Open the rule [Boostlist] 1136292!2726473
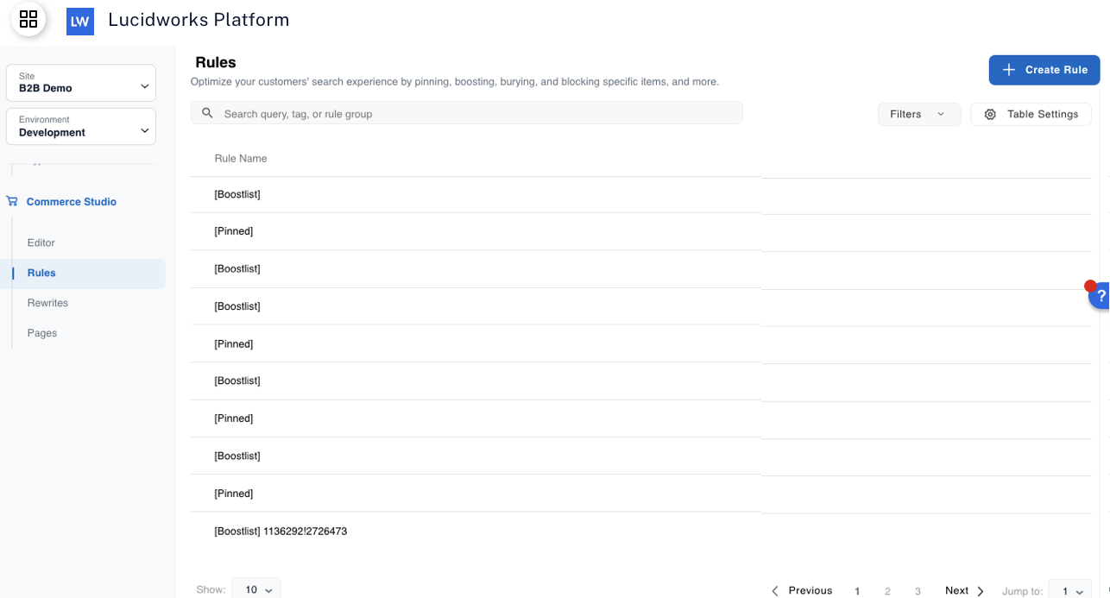The height and width of the screenshot is (598, 1110). pos(281,532)
